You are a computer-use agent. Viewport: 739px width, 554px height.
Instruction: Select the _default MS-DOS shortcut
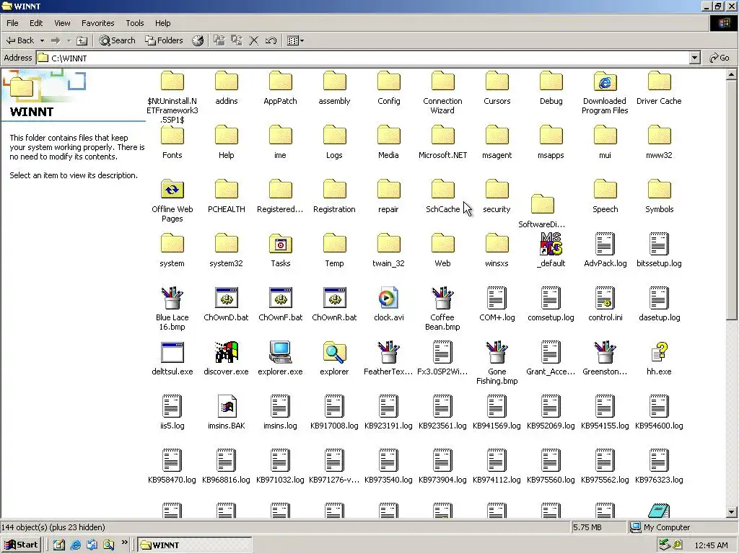[x=551, y=250]
